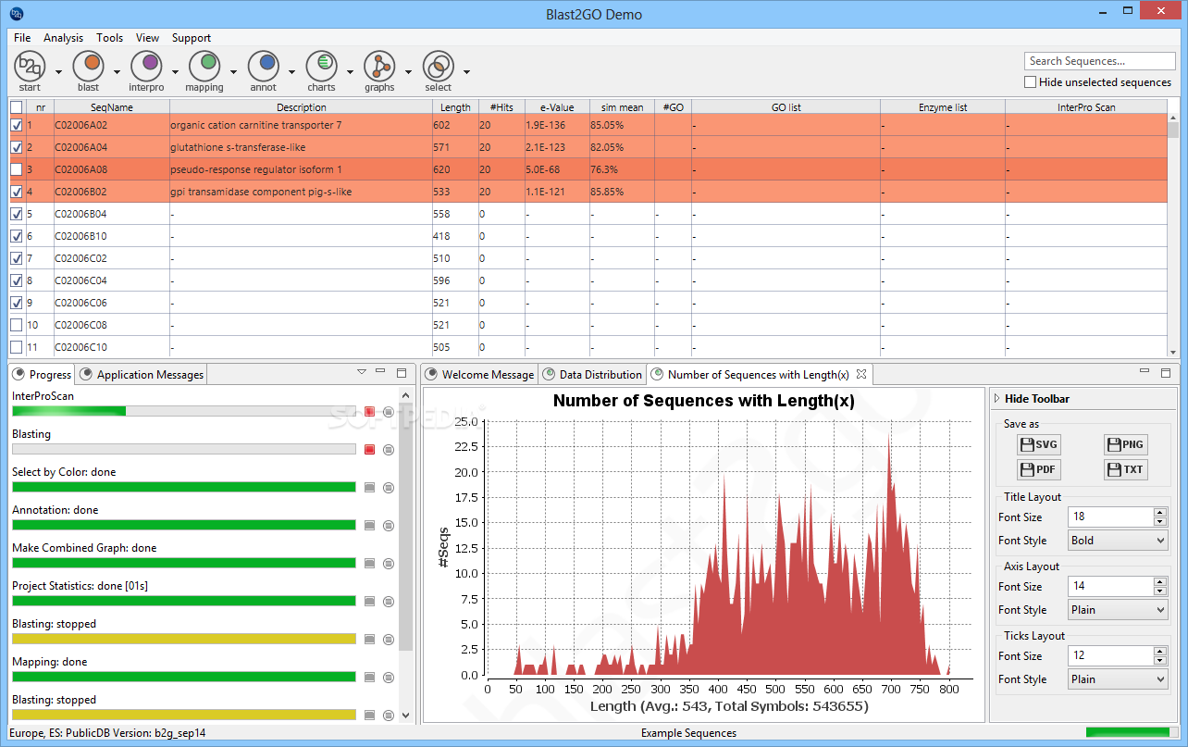Open the start button dropdown arrow
1188x747 pixels.
58,71
